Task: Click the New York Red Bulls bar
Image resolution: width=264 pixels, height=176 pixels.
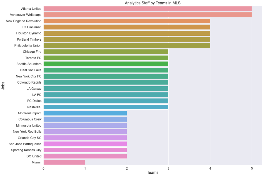Action: (85, 132)
